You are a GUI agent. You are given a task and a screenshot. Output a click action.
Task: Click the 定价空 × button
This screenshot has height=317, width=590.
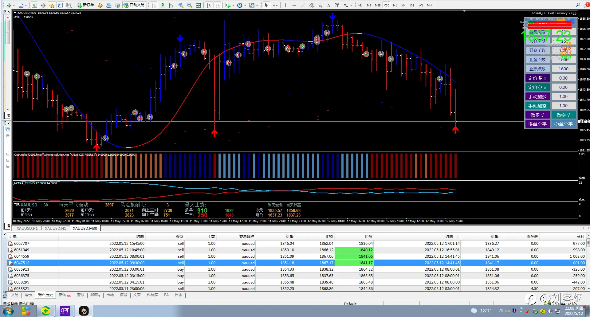(537, 87)
